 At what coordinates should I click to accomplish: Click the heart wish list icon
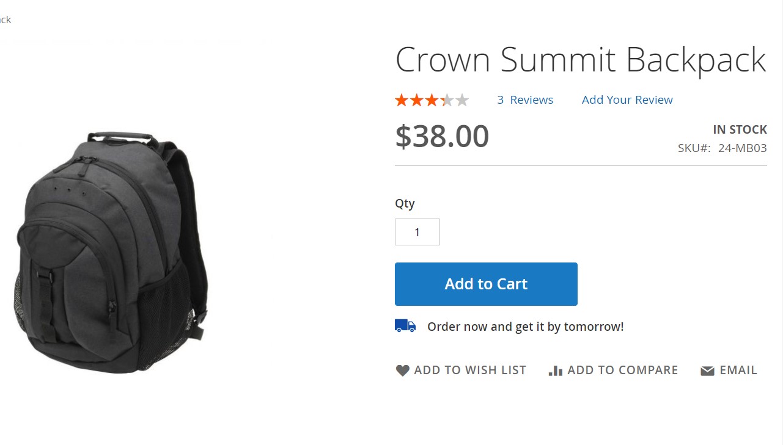pyautogui.click(x=402, y=371)
